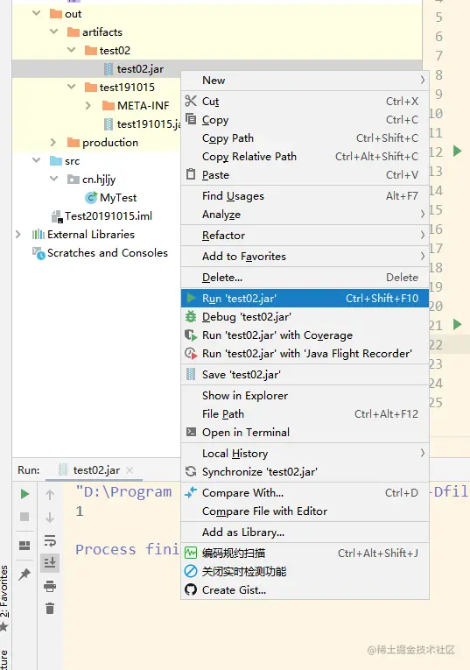Click the Paste clipboard icon
This screenshot has width=470, height=670.
point(191,174)
